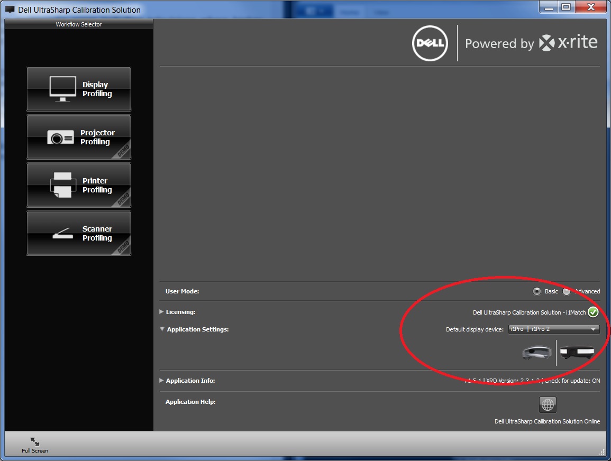Viewport: 611px width, 461px height.
Task: Click the X-Rite logo
Action: [x=568, y=43]
